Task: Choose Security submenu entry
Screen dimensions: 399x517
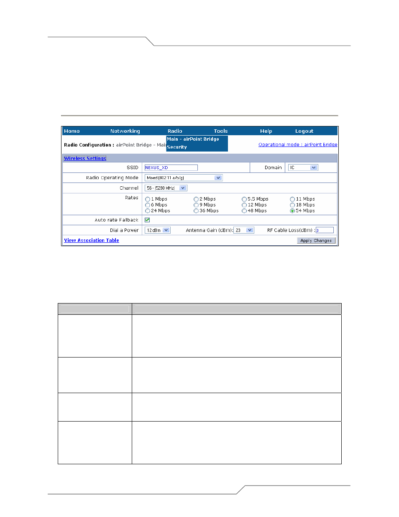Action: [177, 147]
